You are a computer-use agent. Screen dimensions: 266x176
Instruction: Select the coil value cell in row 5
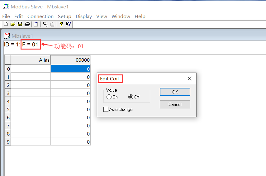[70, 109]
